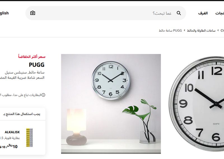Switch language to English
Screen dimensions: 224x159
(x=4, y=13)
